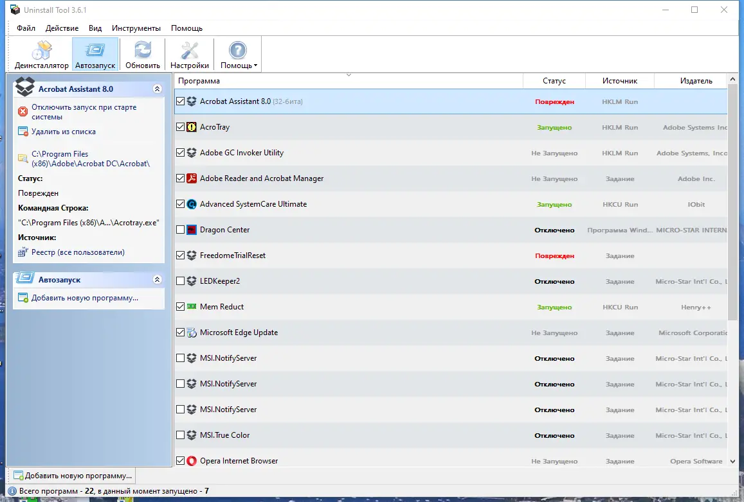Viewport: 744px width, 502px height.
Task: Select the MSI.True Color entry
Action: 451,435
